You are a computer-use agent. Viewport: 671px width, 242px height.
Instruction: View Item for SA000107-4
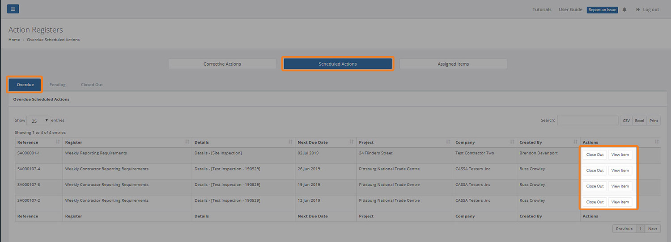(620, 171)
